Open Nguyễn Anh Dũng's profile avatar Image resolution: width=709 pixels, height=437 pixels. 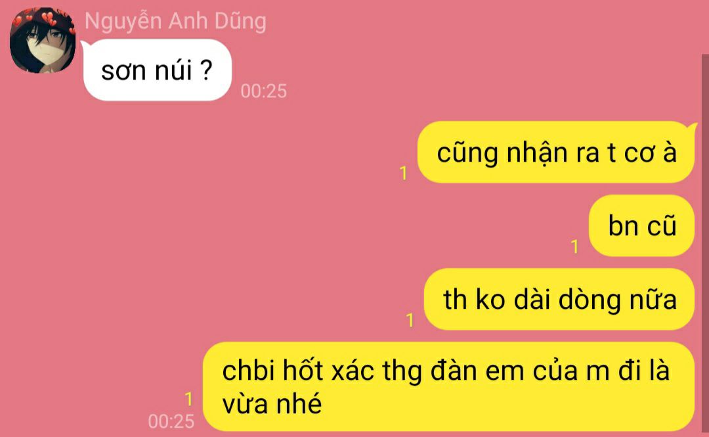(43, 40)
